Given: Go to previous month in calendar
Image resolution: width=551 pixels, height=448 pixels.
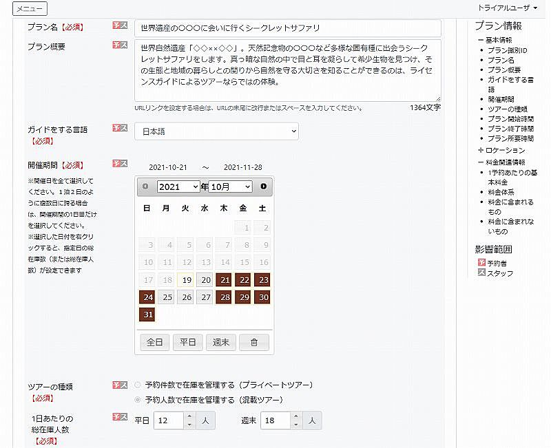Looking at the screenshot, I should (x=145, y=186).
